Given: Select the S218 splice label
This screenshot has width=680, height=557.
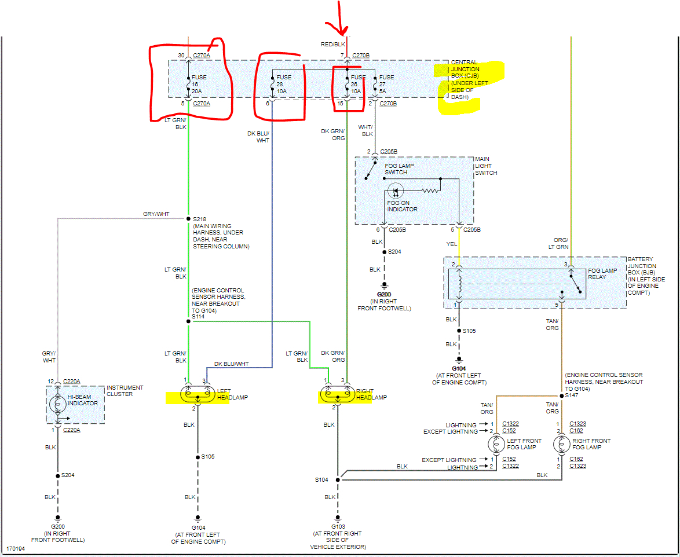Looking at the screenshot, I should (x=200, y=219).
